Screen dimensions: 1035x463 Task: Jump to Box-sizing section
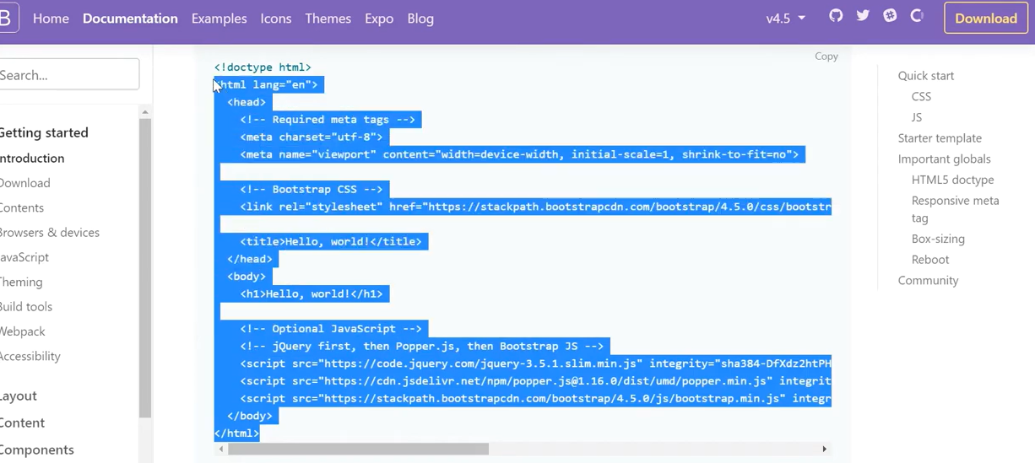coord(938,239)
